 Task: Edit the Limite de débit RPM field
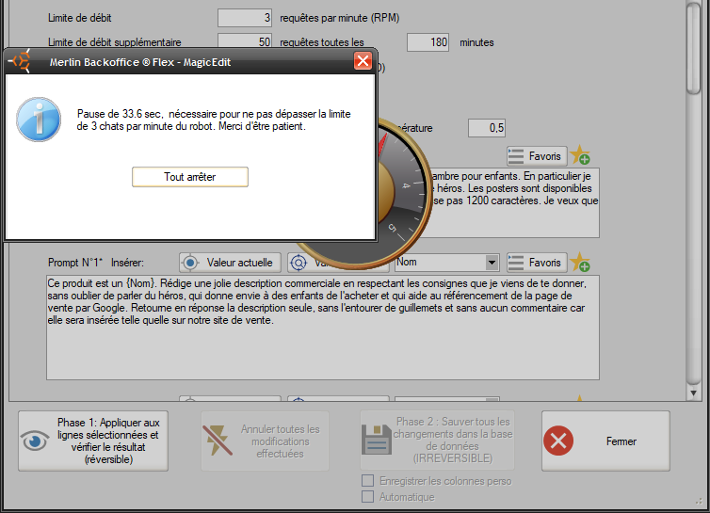(245, 18)
